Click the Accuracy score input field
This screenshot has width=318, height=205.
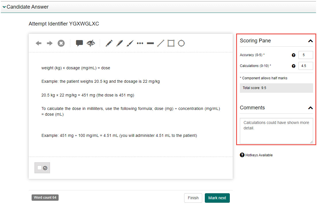point(306,55)
